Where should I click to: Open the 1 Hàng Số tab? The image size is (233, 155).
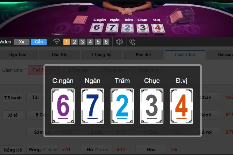(101, 55)
